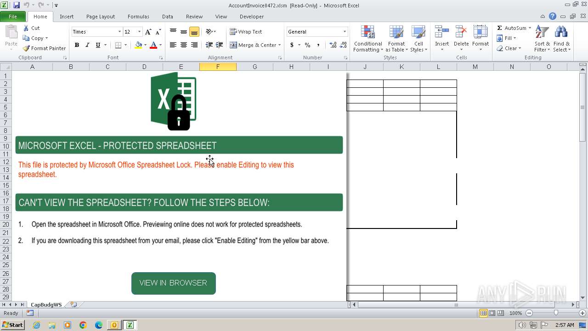The image size is (588, 331).
Task: Select column F header
Action: (218, 67)
